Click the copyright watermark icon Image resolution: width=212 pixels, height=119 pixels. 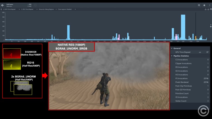203,111
